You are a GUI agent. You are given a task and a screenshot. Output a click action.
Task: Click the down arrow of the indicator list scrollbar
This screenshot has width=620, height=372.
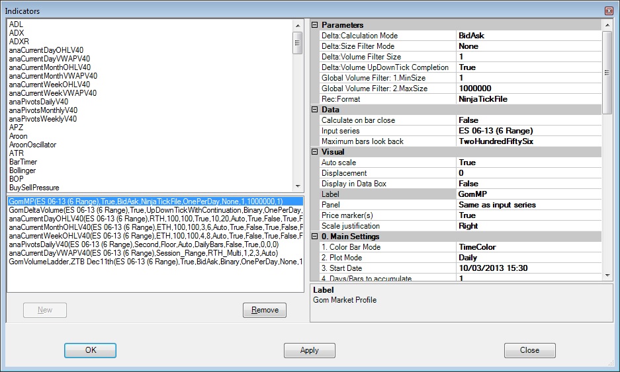pyautogui.click(x=298, y=186)
